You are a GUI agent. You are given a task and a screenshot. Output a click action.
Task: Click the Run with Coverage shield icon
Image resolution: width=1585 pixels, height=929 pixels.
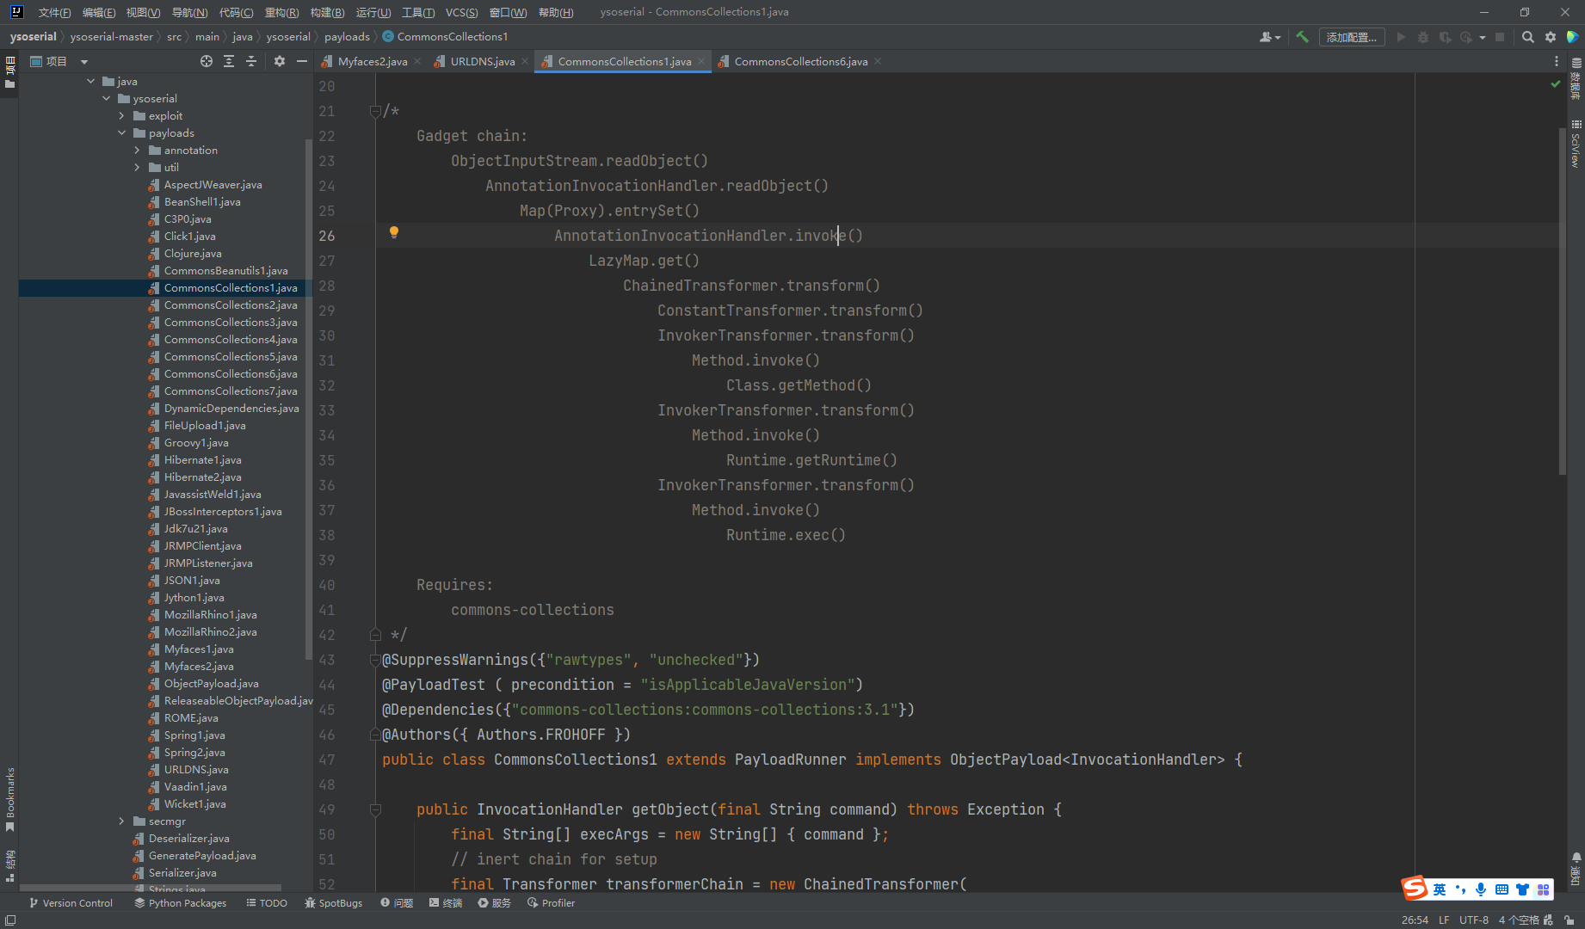[1446, 37]
